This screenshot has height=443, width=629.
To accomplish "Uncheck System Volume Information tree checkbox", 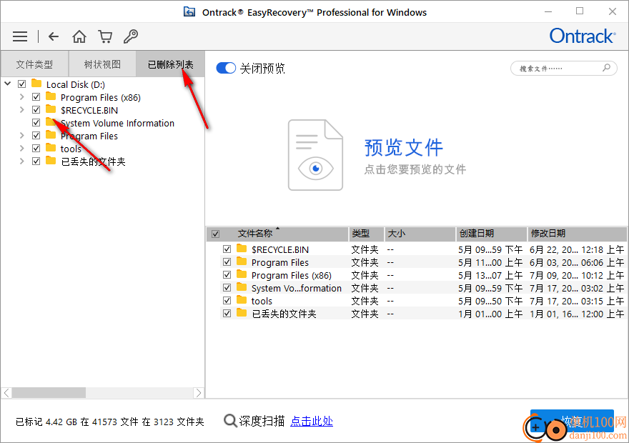I will tap(36, 123).
